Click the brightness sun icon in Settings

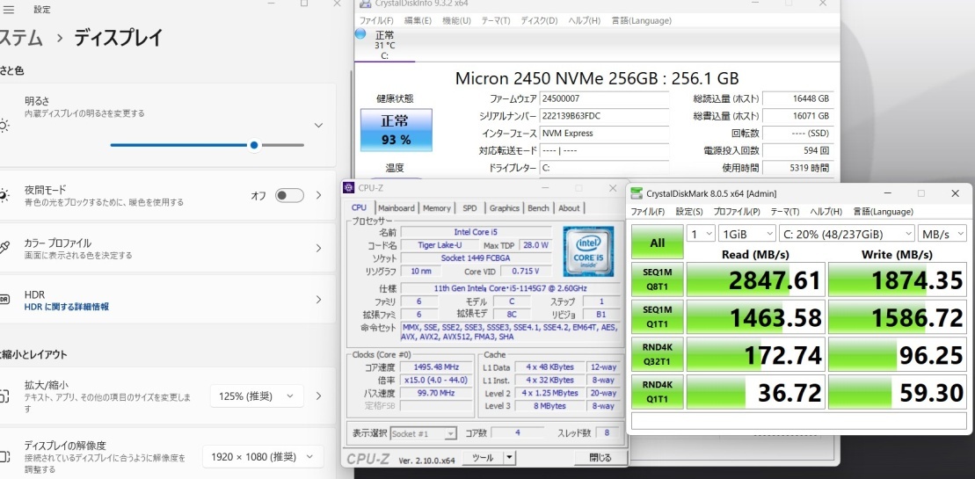click(x=4, y=126)
